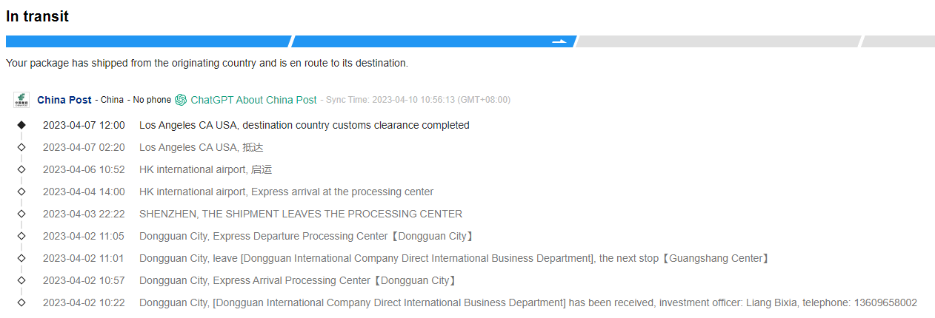This screenshot has width=935, height=318.
Task: Click the progress bar arrow icon
Action: coord(560,41)
